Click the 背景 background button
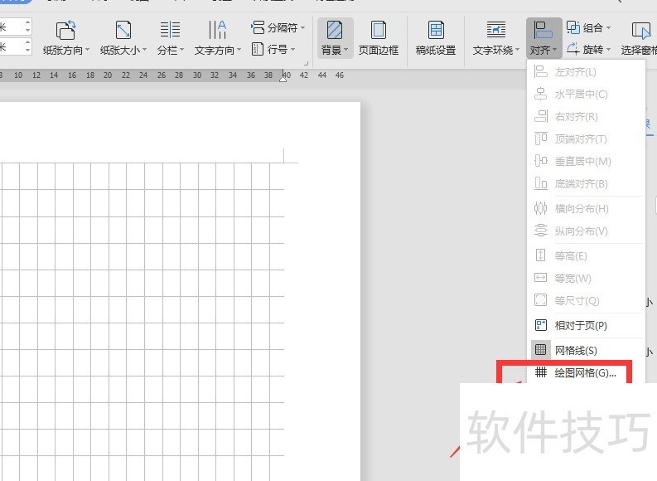This screenshot has width=657, height=481. pos(335,38)
